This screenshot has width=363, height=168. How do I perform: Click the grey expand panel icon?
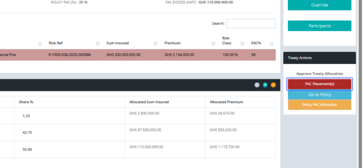(x=257, y=85)
